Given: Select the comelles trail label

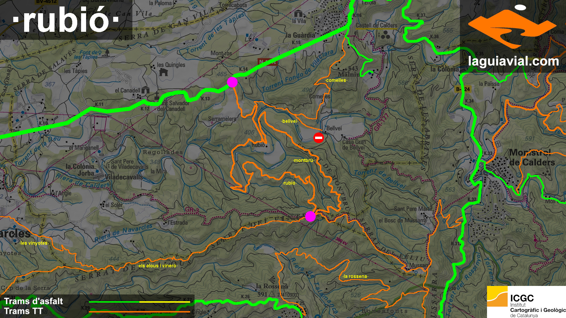Looking at the screenshot, I should coord(336,80).
